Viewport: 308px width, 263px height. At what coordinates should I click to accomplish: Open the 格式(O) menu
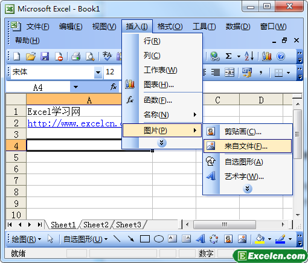coord(170,27)
